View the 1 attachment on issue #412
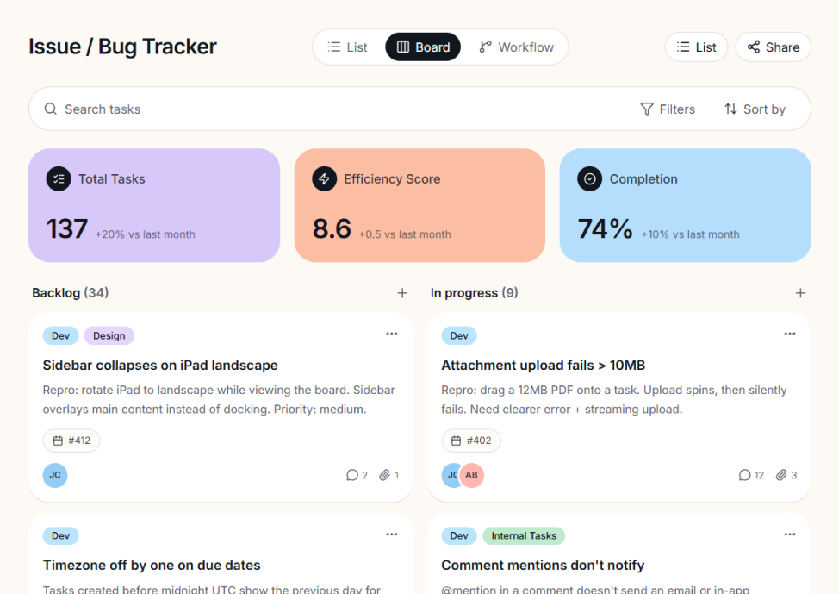 (389, 476)
